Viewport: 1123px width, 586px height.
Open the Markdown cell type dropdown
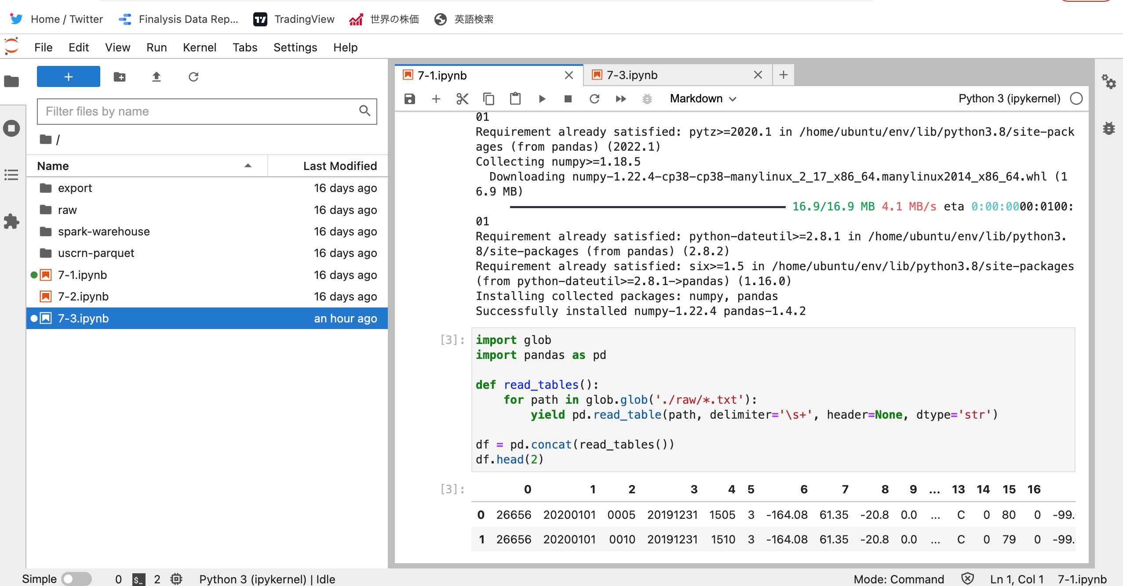click(x=703, y=99)
